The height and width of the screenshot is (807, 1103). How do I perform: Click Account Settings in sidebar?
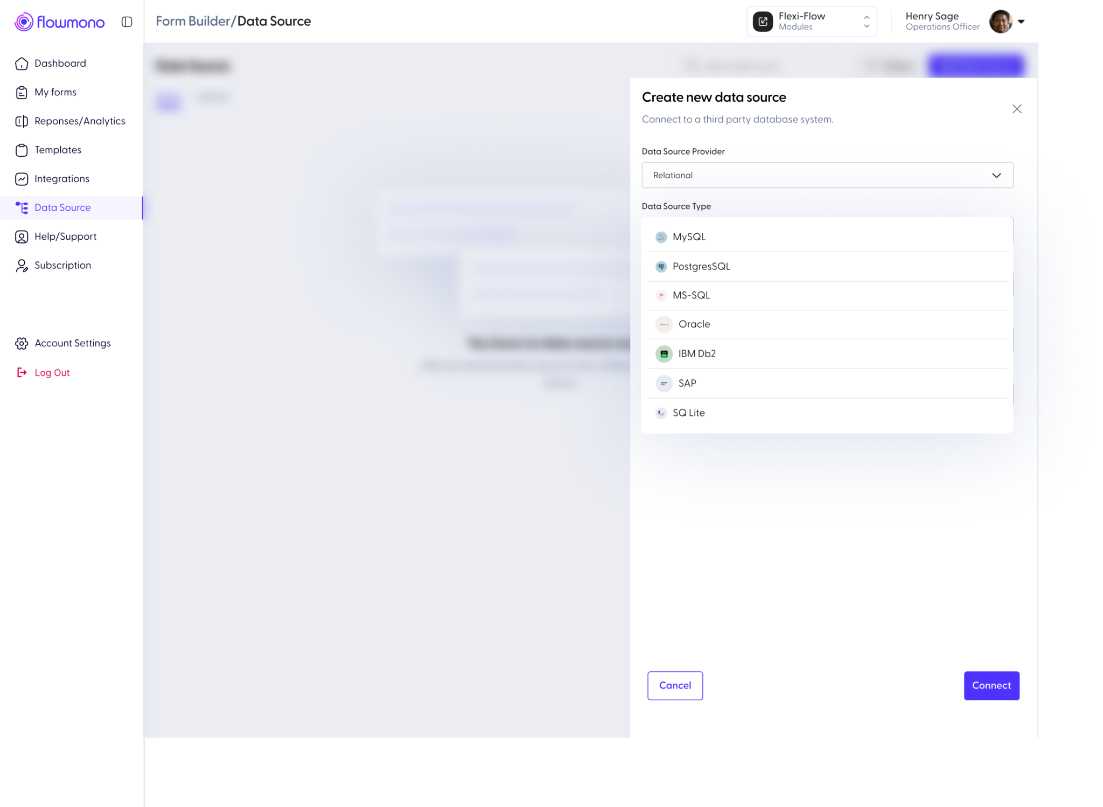coord(72,343)
